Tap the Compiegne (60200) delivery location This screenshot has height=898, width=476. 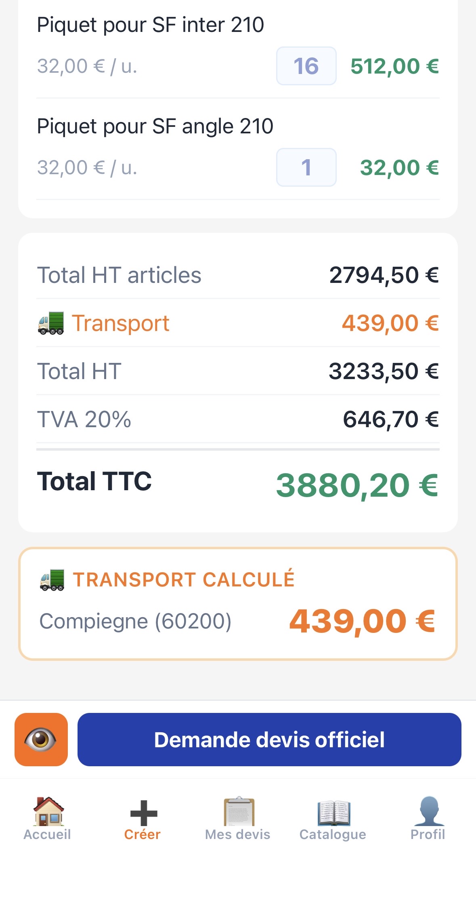pyautogui.click(x=135, y=621)
